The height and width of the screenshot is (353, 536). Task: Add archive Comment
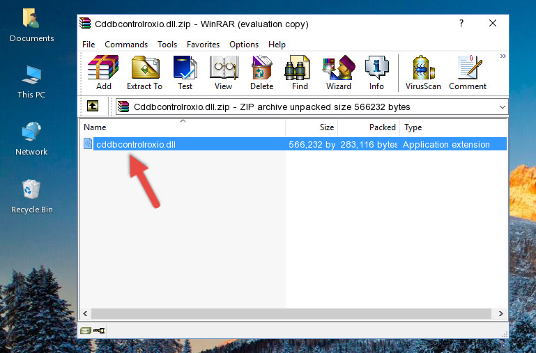coord(468,72)
